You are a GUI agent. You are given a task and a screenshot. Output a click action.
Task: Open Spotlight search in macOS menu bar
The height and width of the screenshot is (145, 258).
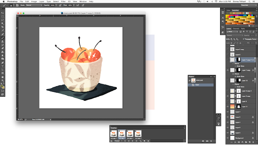click(x=250, y=2)
